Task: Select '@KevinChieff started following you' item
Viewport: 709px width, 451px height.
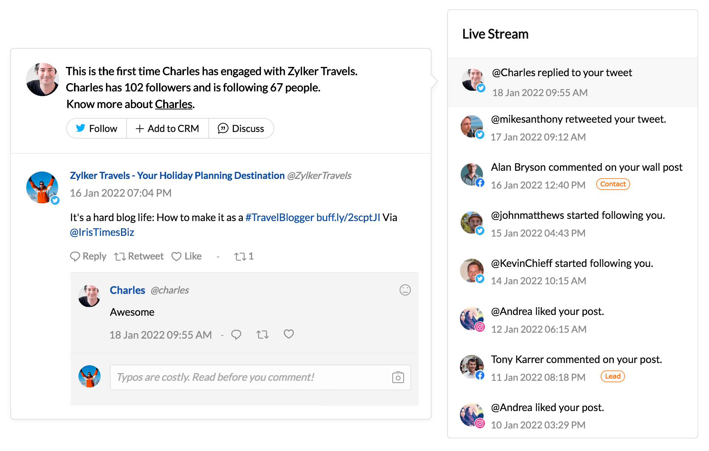Action: pyautogui.click(x=572, y=272)
